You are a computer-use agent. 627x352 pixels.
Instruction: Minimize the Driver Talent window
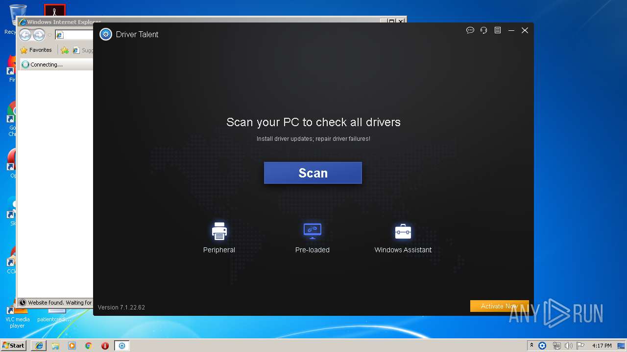coord(511,30)
